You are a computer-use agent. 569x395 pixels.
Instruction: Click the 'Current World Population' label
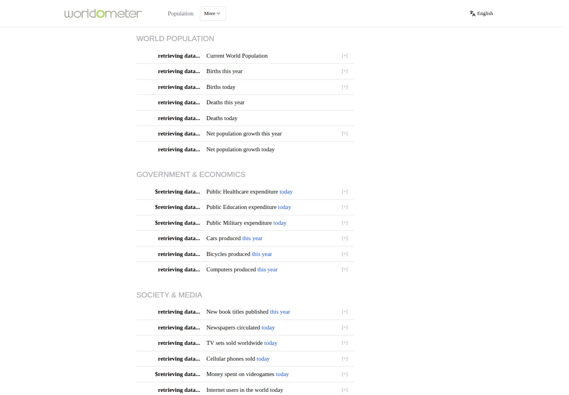(x=237, y=56)
